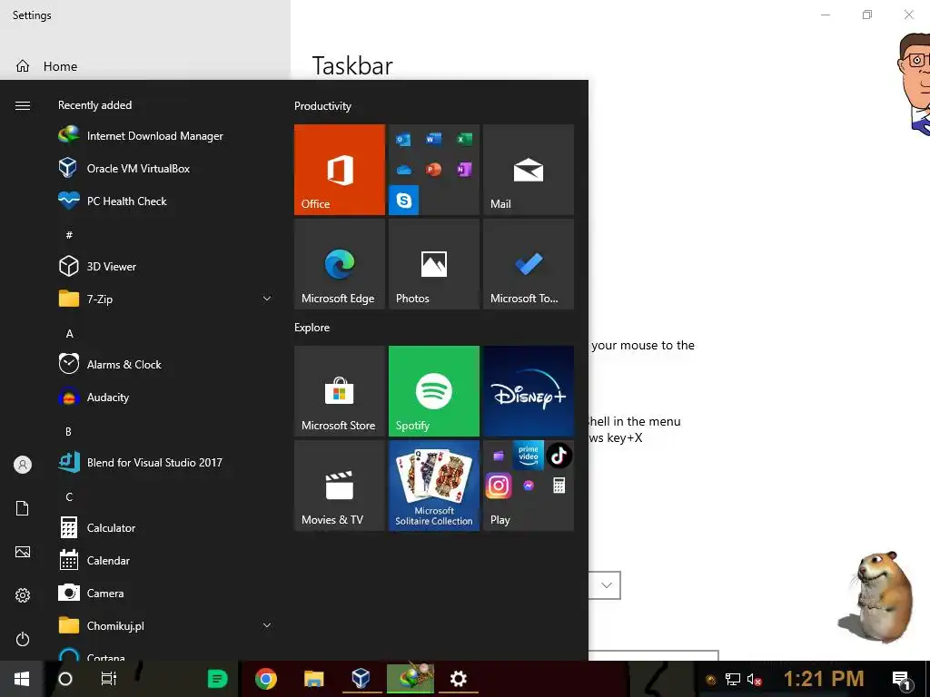The image size is (930, 697).
Task: Open Documents from Start sidebar
Action: click(23, 508)
